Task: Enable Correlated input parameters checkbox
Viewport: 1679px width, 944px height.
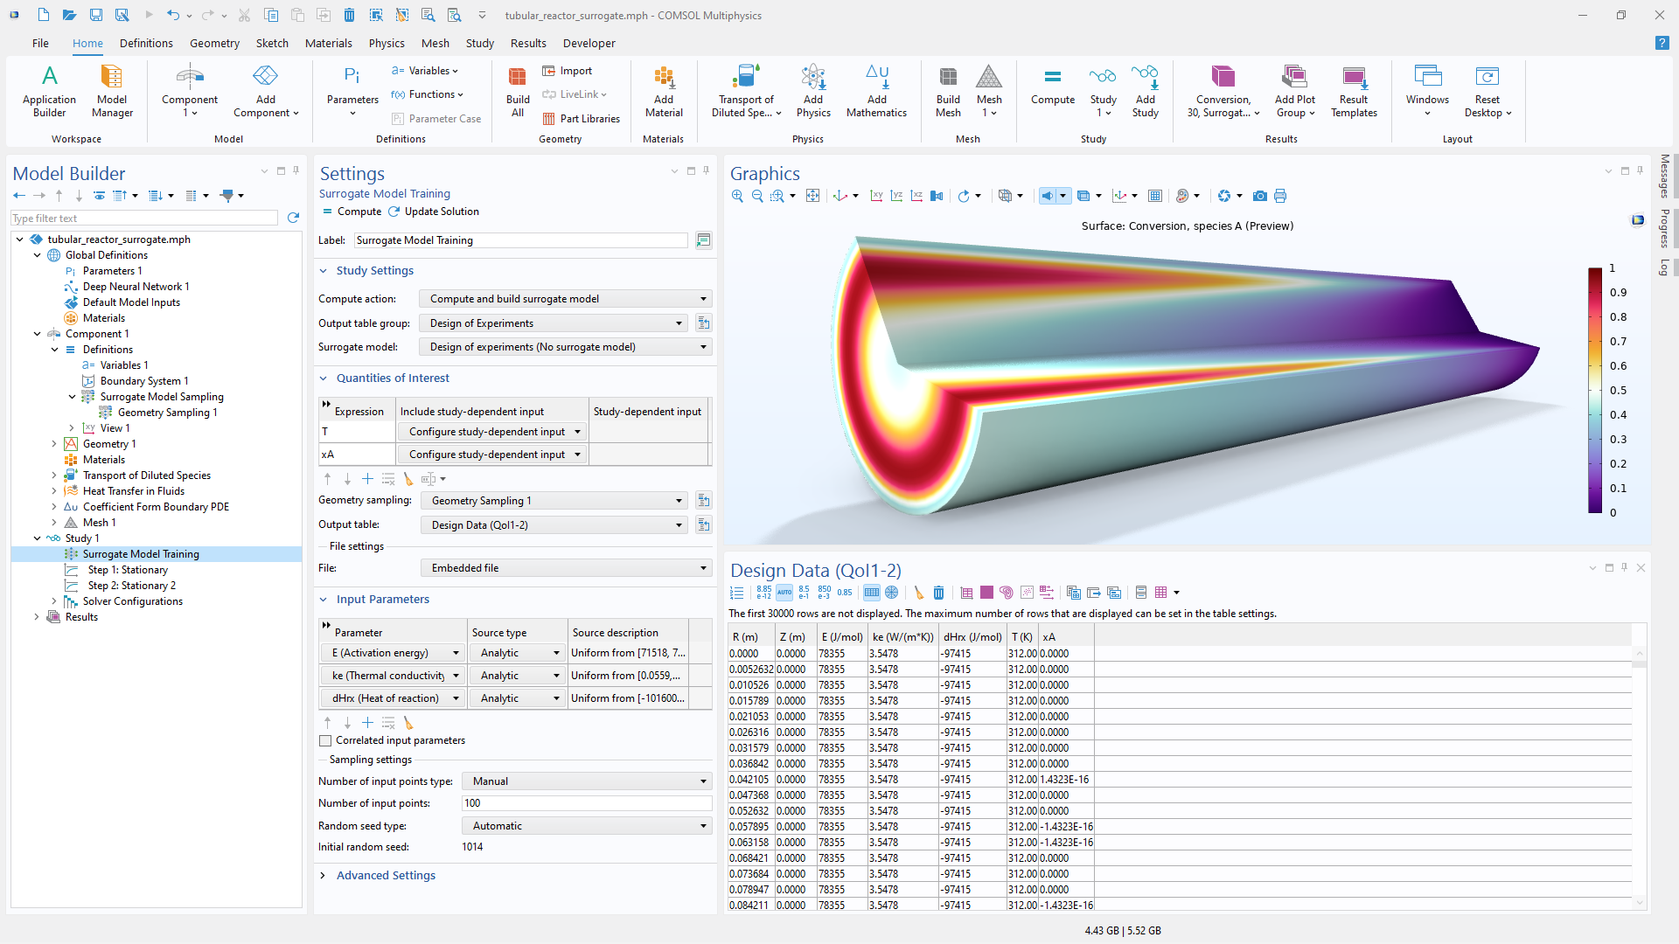Action: pyautogui.click(x=325, y=740)
